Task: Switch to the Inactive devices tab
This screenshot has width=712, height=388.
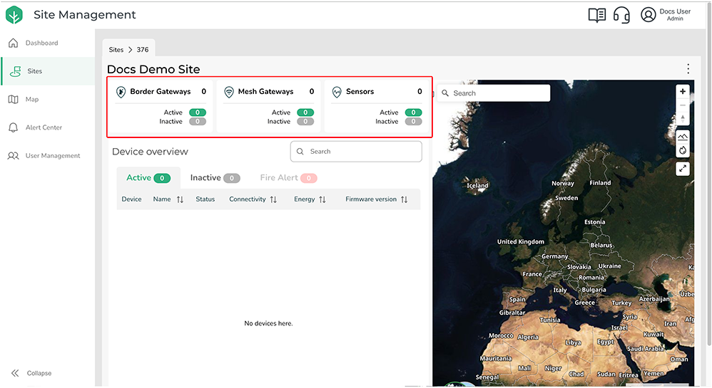Action: coord(215,178)
